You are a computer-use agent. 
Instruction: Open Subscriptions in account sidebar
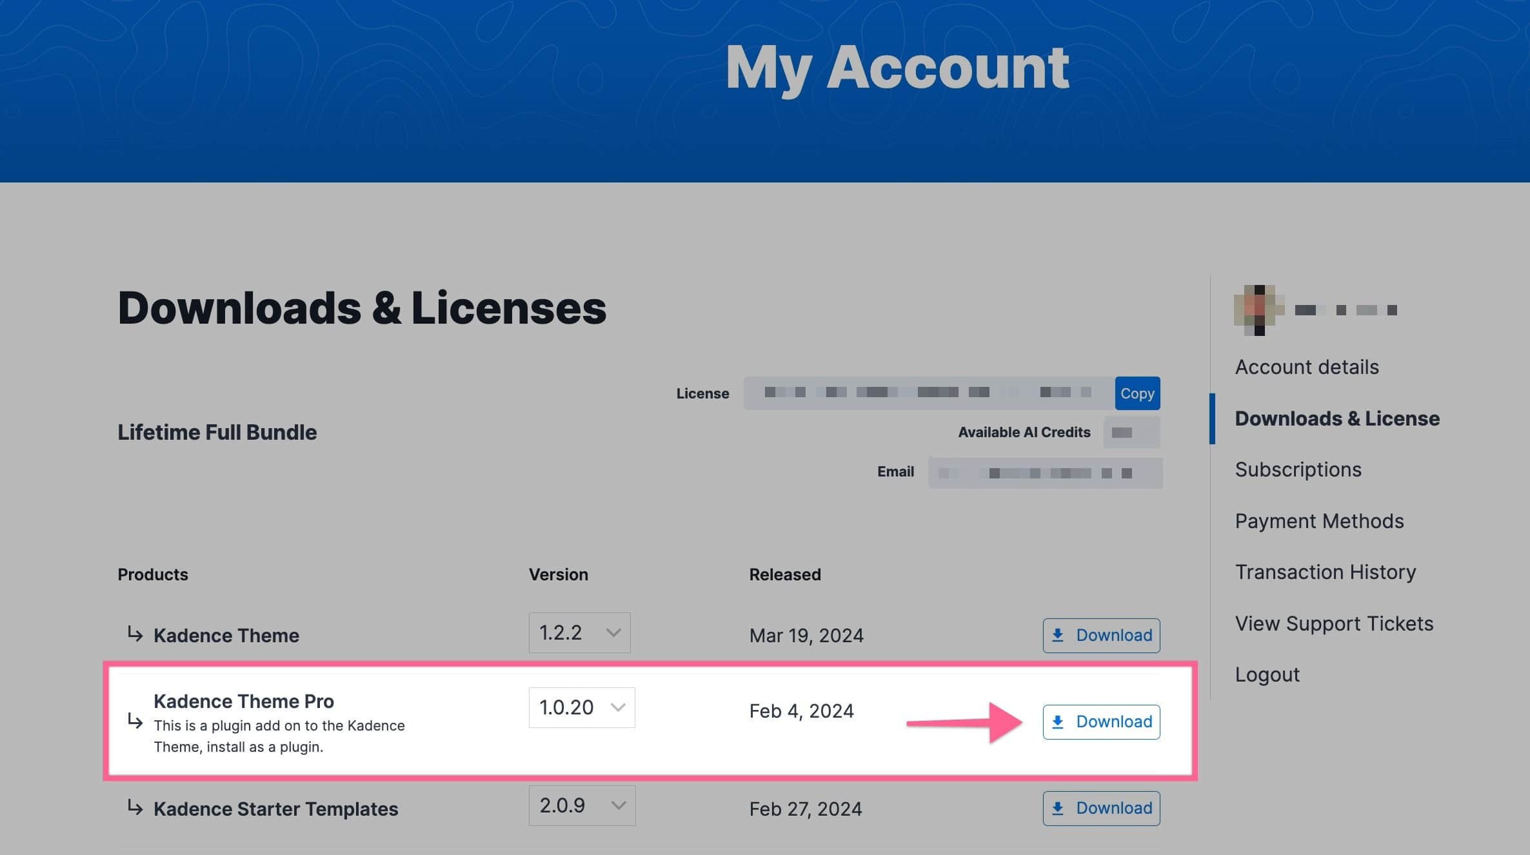coord(1298,470)
